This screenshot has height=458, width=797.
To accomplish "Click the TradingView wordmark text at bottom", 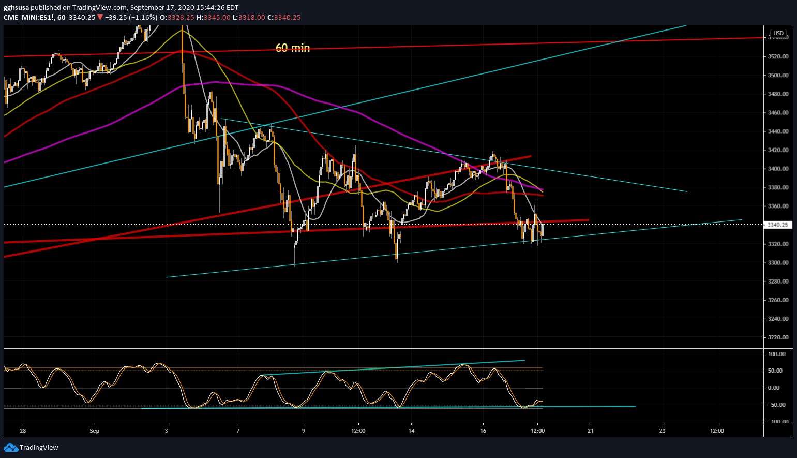I will (39, 448).
